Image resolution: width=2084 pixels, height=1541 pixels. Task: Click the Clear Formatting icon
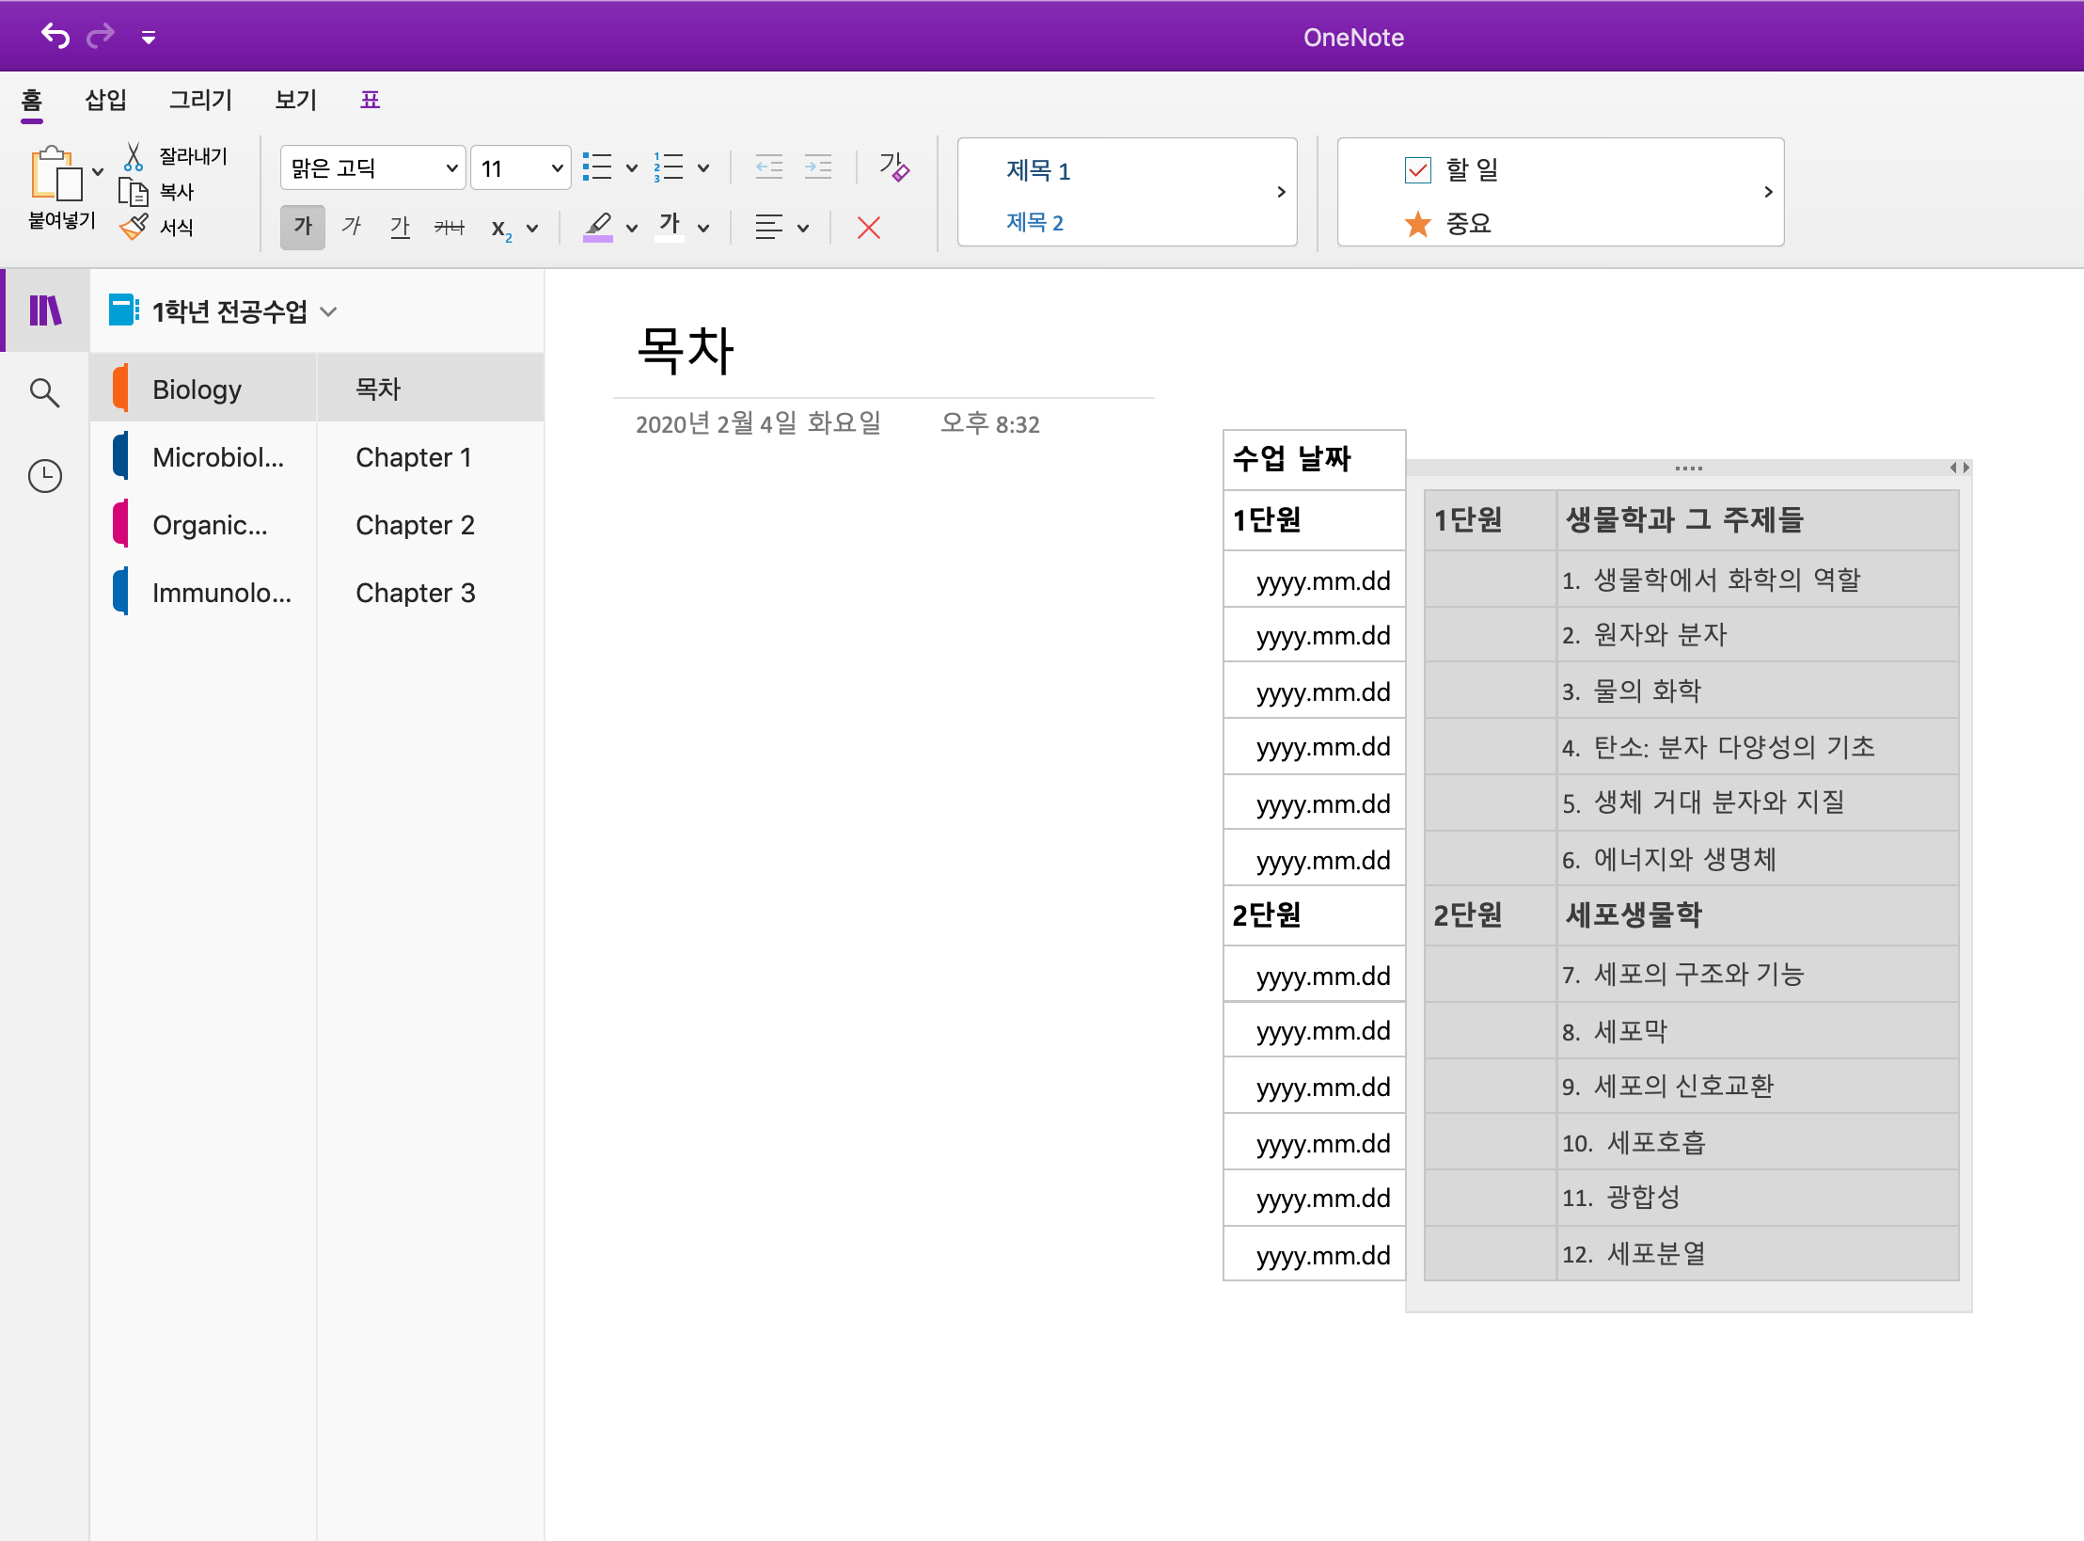tap(893, 167)
